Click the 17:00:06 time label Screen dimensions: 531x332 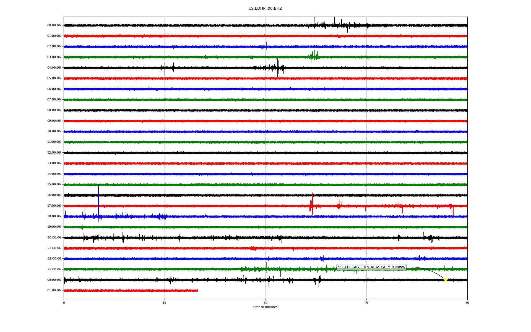tap(54, 206)
